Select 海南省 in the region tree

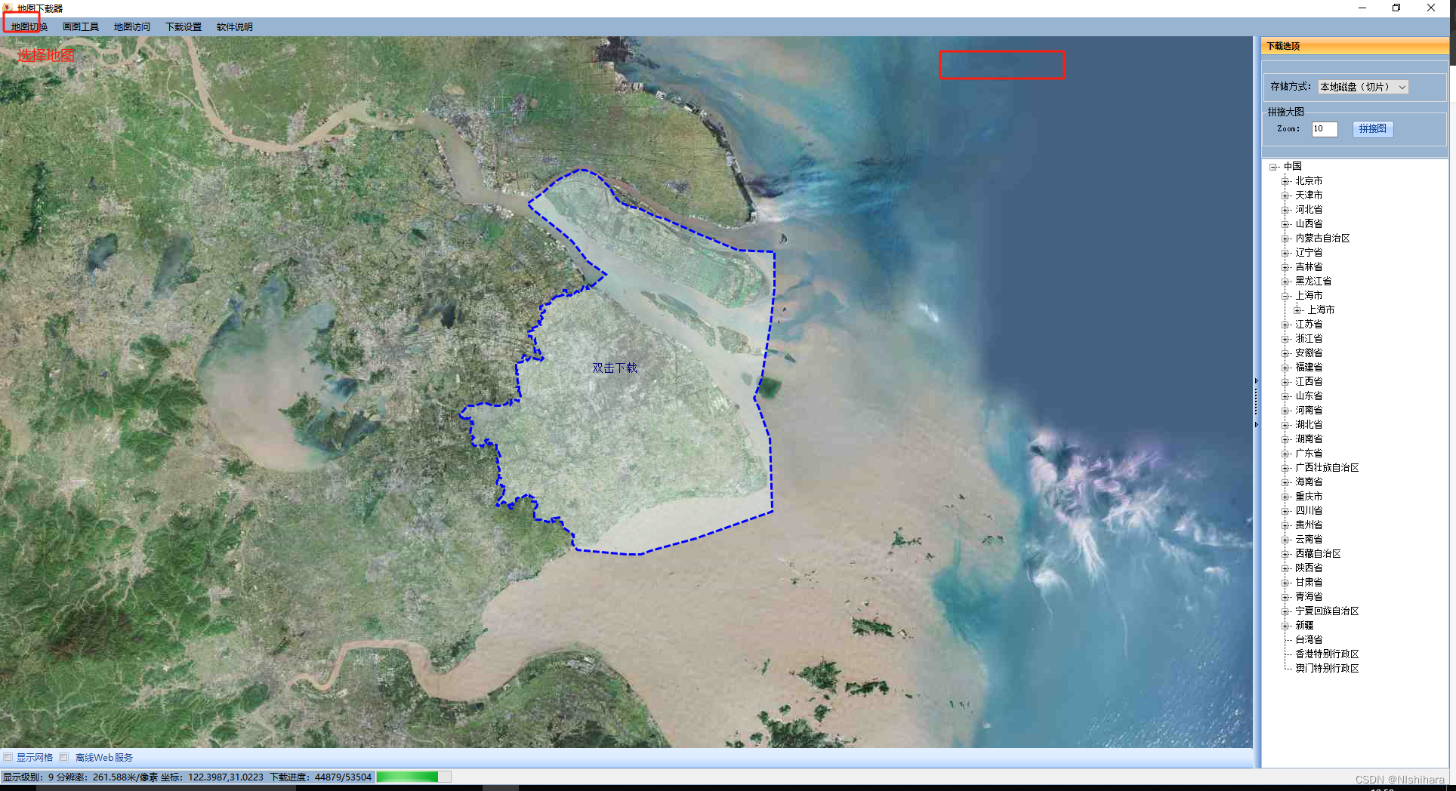[x=1309, y=482]
